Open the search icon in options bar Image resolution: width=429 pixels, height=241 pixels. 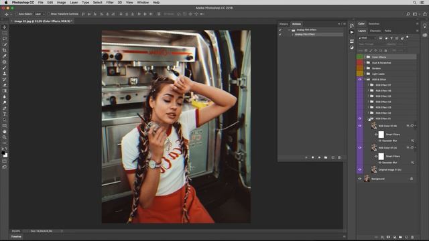tap(408, 14)
